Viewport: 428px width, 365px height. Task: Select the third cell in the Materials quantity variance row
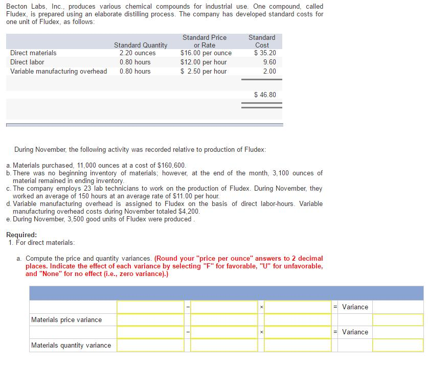click(x=298, y=346)
